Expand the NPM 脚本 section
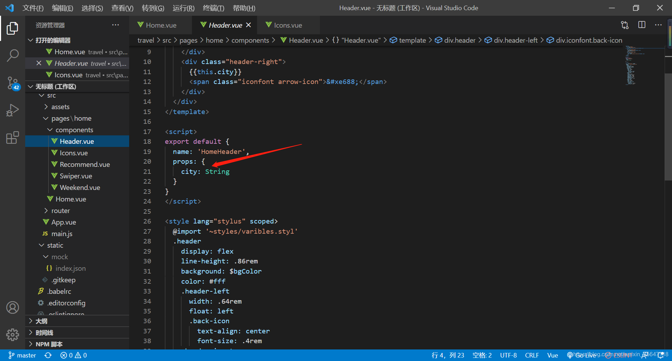The width and height of the screenshot is (672, 361). pyautogui.click(x=77, y=344)
